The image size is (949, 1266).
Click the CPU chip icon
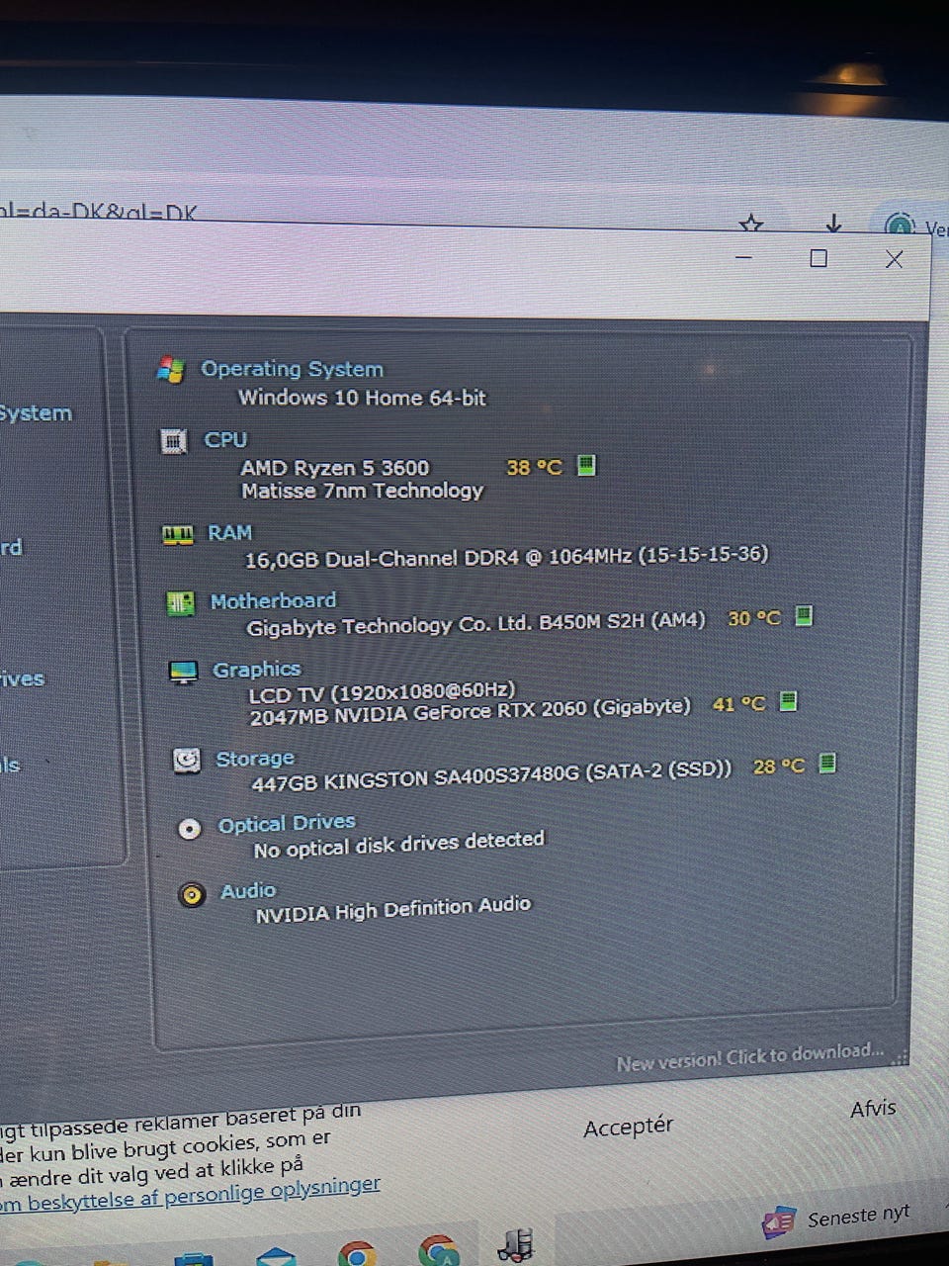[174, 441]
